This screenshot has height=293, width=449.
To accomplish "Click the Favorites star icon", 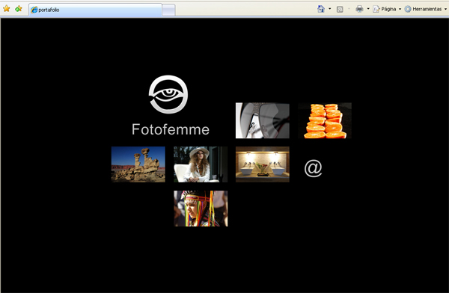I will (6, 9).
